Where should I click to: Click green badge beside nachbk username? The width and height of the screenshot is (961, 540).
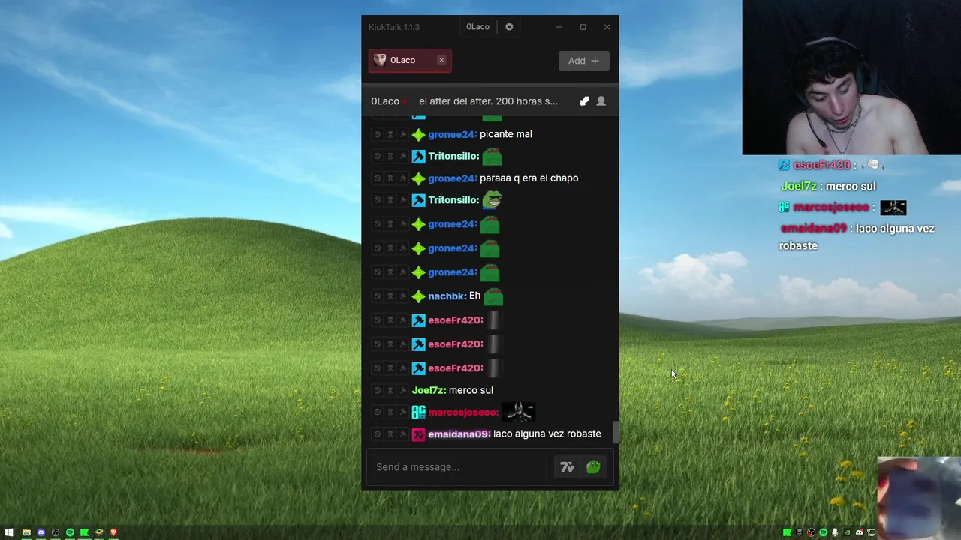coord(418,296)
